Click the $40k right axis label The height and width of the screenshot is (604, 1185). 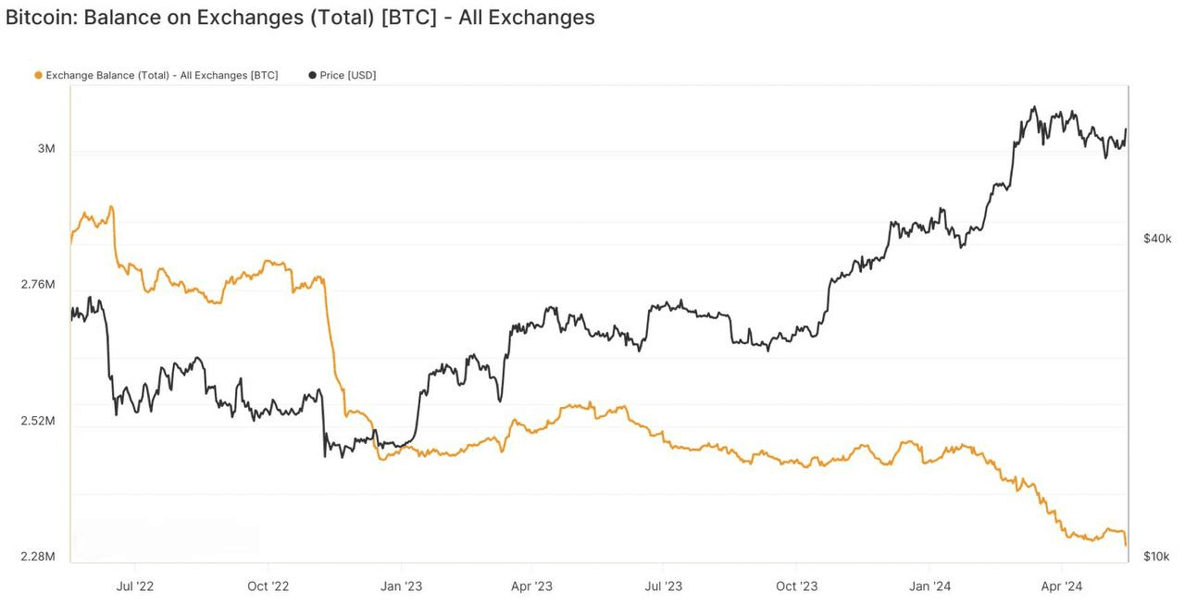pyautogui.click(x=1157, y=239)
